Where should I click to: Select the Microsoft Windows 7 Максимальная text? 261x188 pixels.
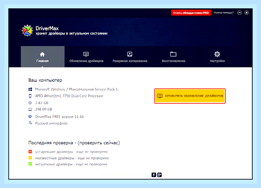coord(76,89)
